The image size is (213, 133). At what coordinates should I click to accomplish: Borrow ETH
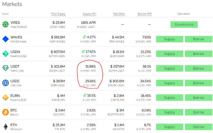click(198, 127)
